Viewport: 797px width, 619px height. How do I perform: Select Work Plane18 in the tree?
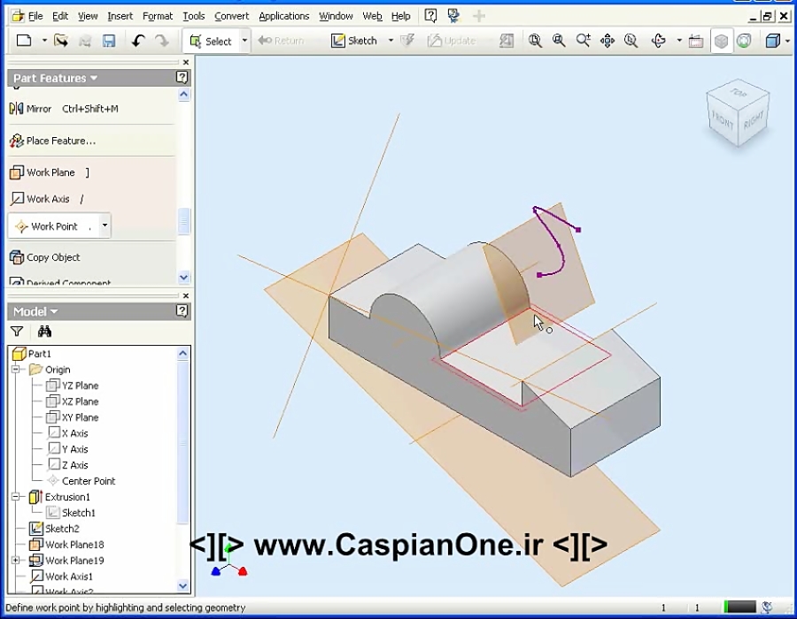(x=66, y=545)
